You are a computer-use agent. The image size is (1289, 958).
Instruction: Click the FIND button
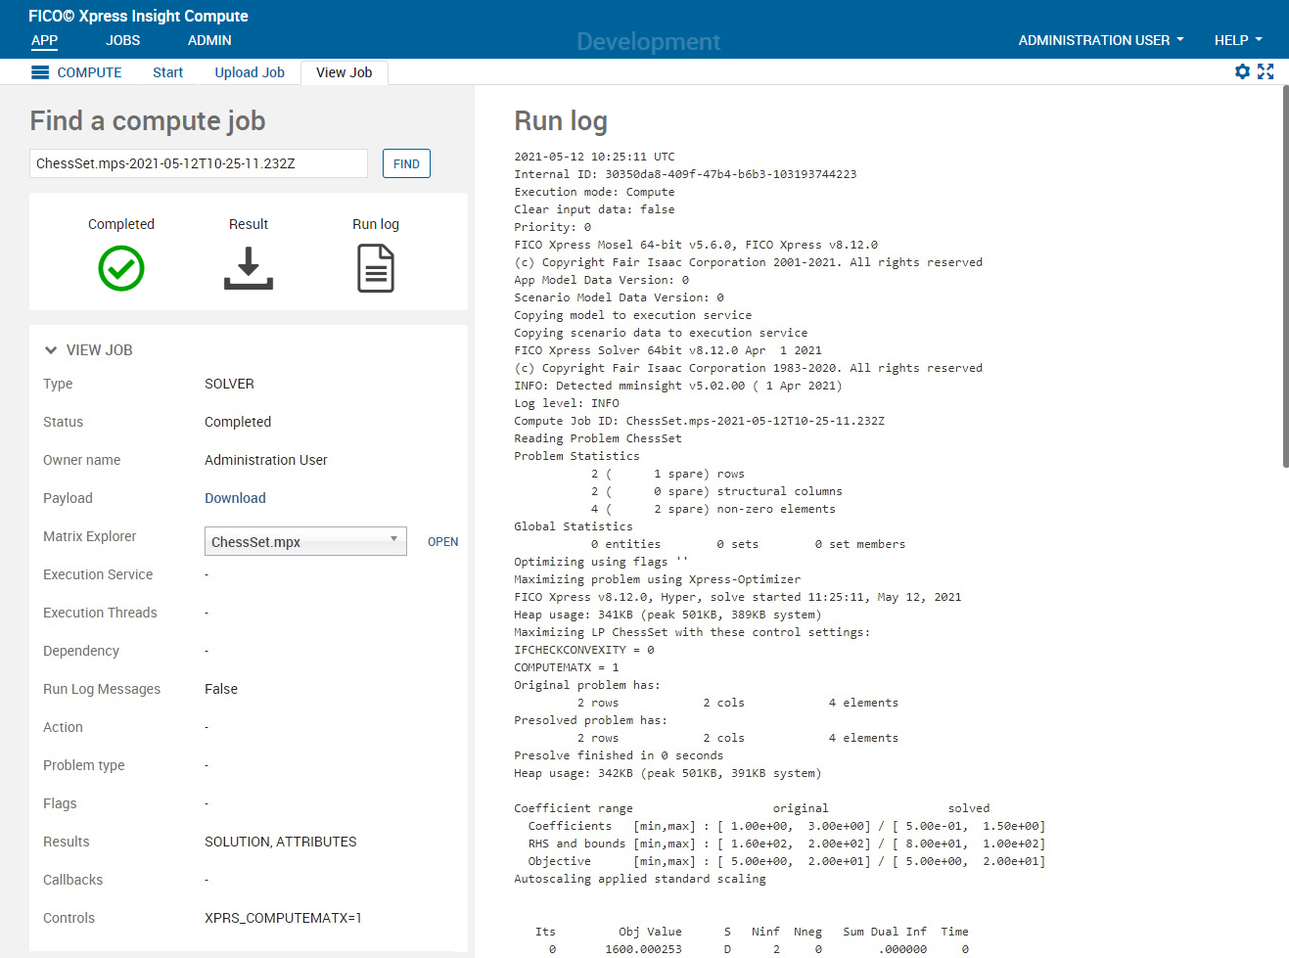point(406,163)
